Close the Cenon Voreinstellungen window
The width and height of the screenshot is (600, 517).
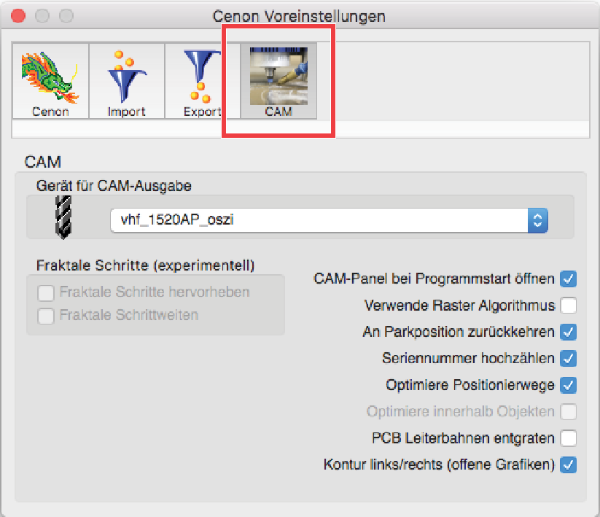(x=18, y=16)
